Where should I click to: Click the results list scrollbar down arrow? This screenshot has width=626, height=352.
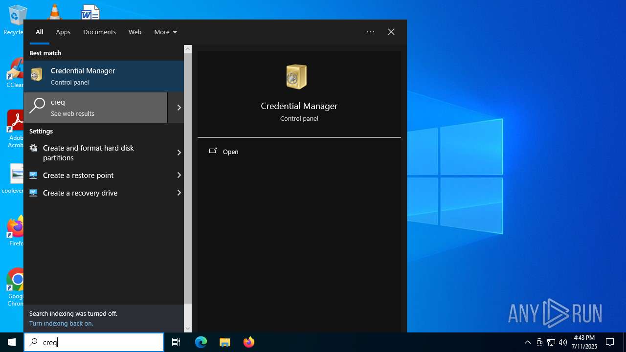click(188, 329)
